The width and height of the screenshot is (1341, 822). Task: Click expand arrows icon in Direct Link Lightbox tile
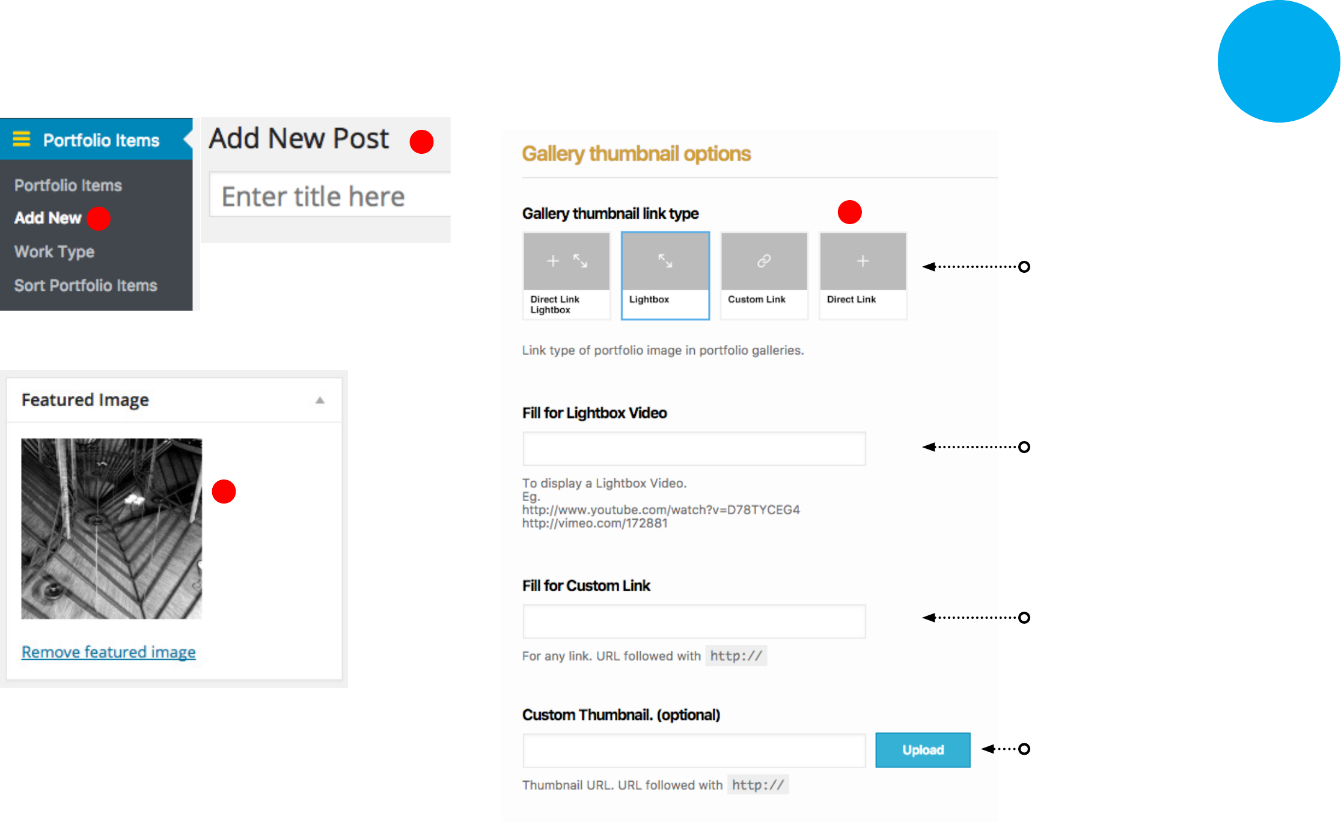[x=580, y=261]
